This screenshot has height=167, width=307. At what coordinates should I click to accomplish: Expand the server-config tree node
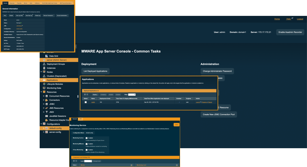tap(44, 132)
